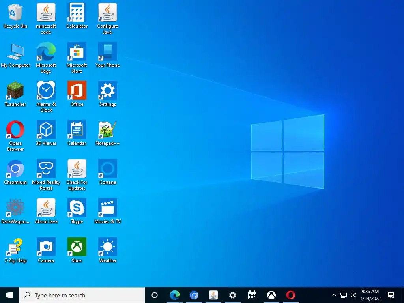
Task: Open Settings gear in taskbar
Action: 233,295
